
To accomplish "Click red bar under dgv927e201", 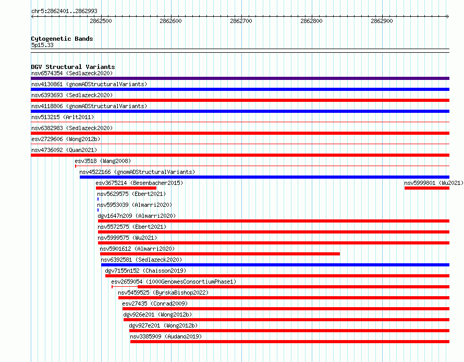I will click(289, 331).
